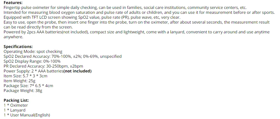Click the Operating Mode spot checking line
Viewport: 280px width, 119px height.
[x=33, y=51]
